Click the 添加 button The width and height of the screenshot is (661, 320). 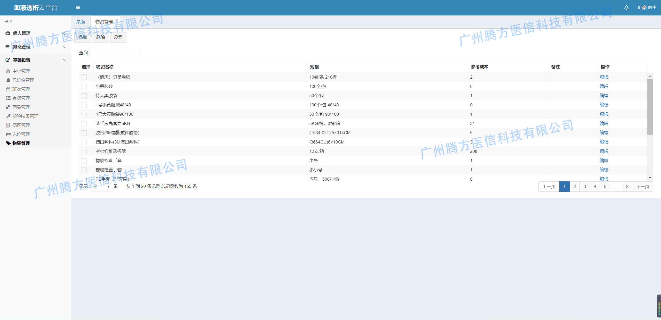[83, 37]
